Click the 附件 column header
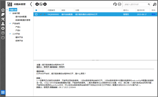Viewport: 158px width, 97px height. 153,10
